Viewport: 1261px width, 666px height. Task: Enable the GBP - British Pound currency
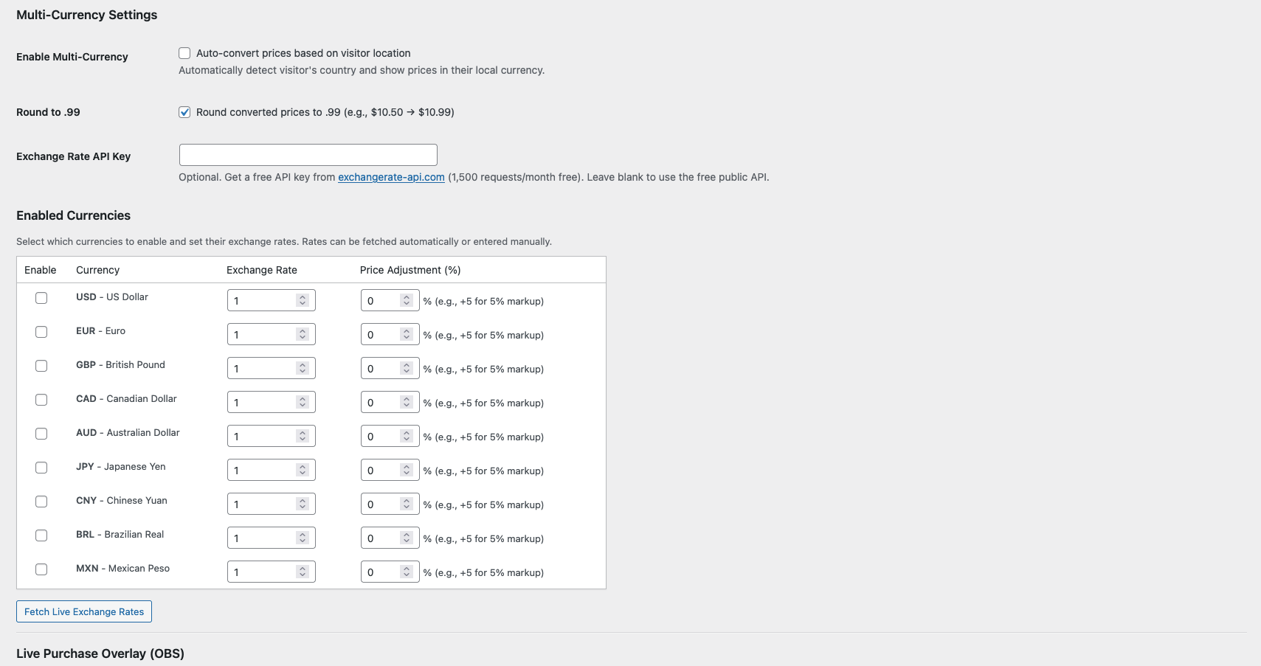41,365
